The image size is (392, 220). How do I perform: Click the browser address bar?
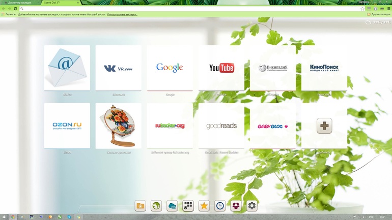188,9
